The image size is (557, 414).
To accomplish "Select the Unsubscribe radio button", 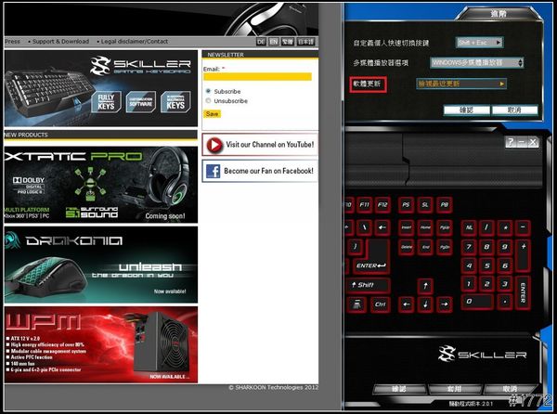I will pyautogui.click(x=208, y=100).
